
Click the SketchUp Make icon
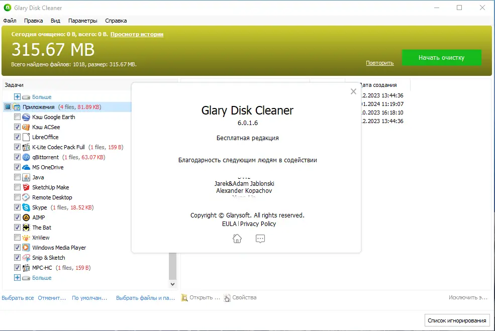pyautogui.click(x=26, y=187)
